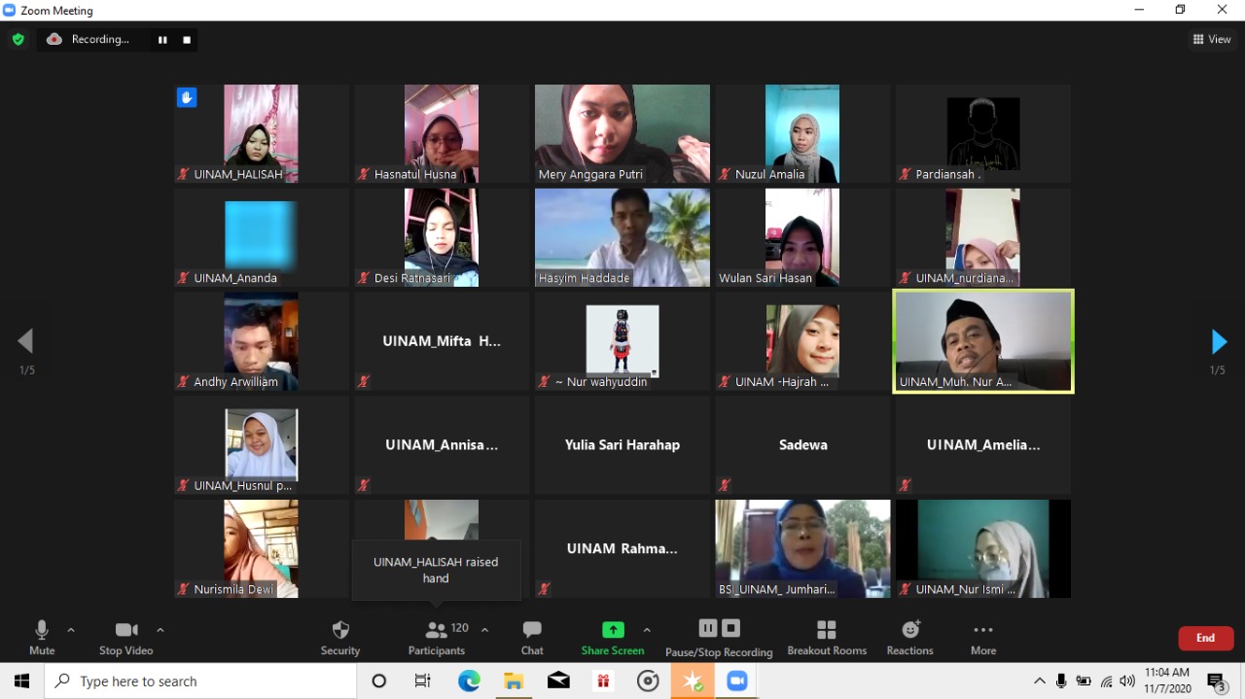Open the More options menu
This screenshot has width=1245, height=699.
(x=982, y=637)
